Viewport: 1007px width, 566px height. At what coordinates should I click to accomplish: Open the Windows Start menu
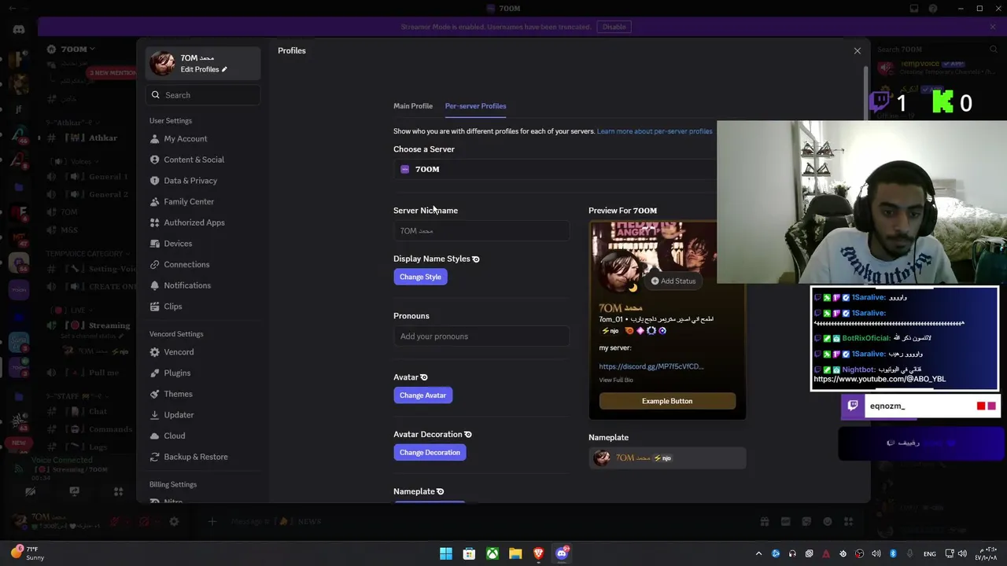tap(445, 553)
